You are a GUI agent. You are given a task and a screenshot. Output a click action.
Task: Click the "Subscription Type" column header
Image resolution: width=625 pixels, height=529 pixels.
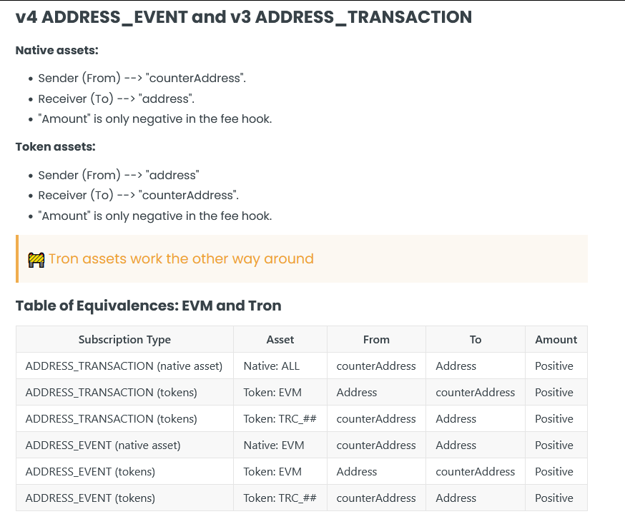124,340
